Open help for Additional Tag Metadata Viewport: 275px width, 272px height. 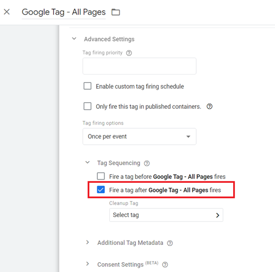pos(170,243)
